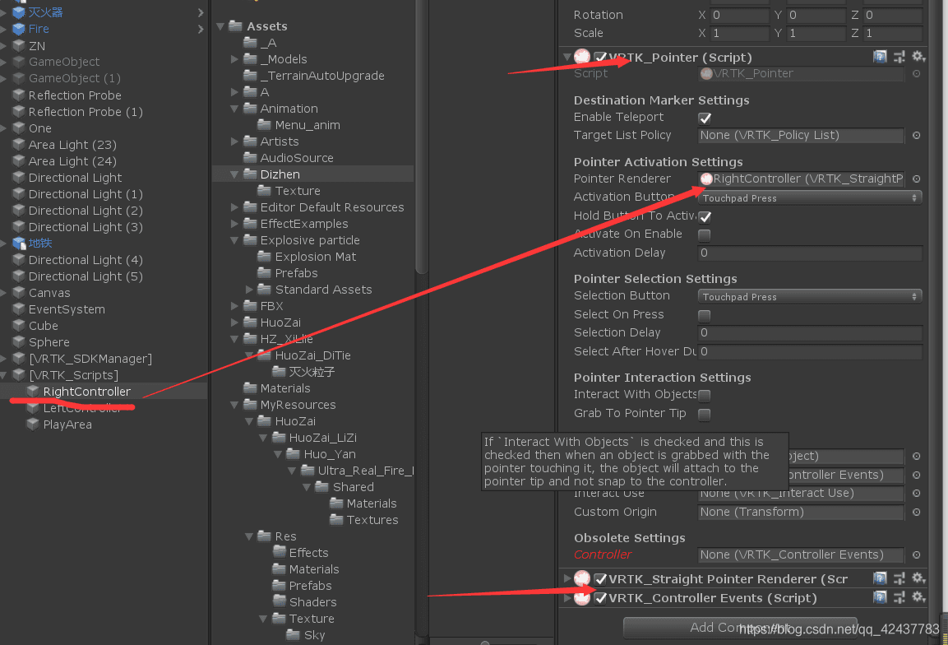The image size is (948, 645).
Task: Select PlayArea in the hierarchy
Action: coord(67,425)
